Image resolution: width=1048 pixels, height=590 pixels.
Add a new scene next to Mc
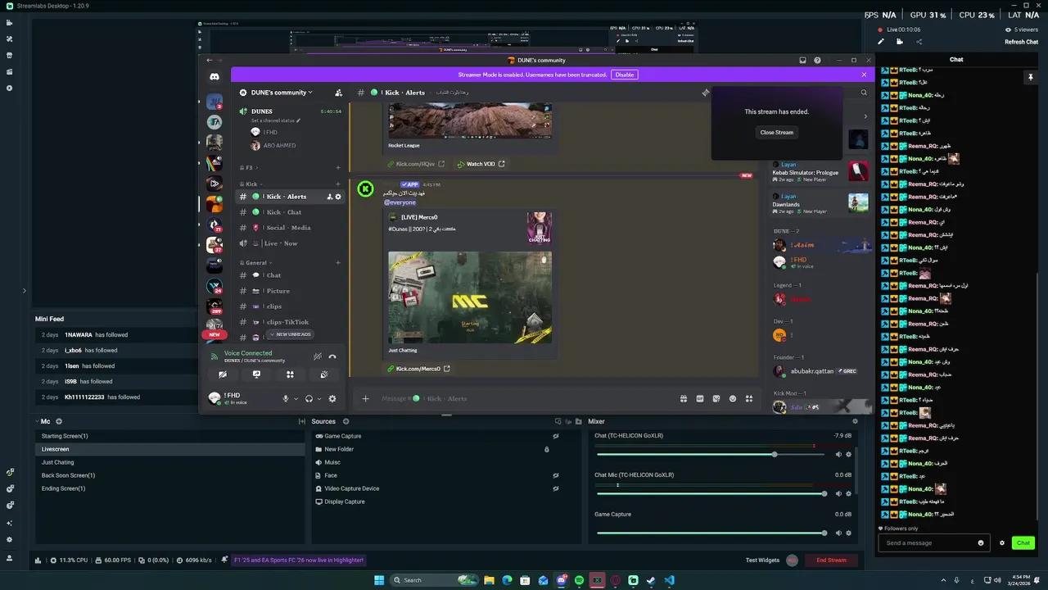pos(59,421)
